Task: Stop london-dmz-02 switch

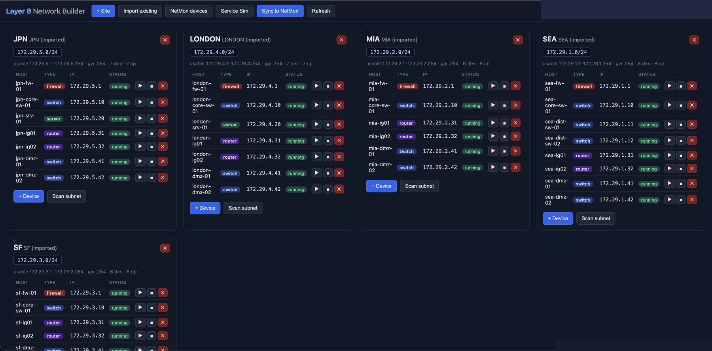Action: pyautogui.click(x=328, y=189)
